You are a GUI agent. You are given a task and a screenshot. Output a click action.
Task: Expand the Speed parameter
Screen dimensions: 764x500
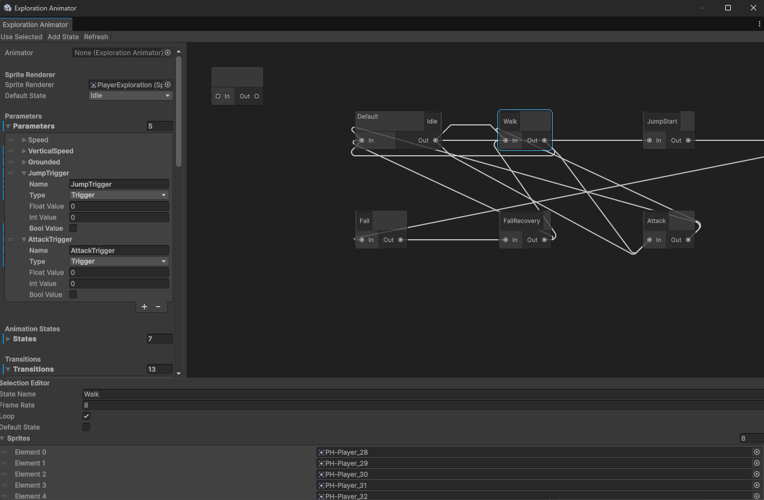coord(23,140)
